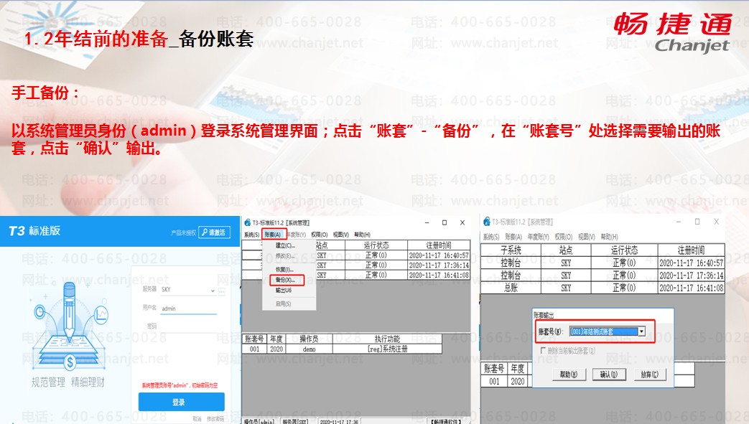Choose 备份(X)... from the 账套 menu
The width and height of the screenshot is (749, 424).
(x=286, y=280)
